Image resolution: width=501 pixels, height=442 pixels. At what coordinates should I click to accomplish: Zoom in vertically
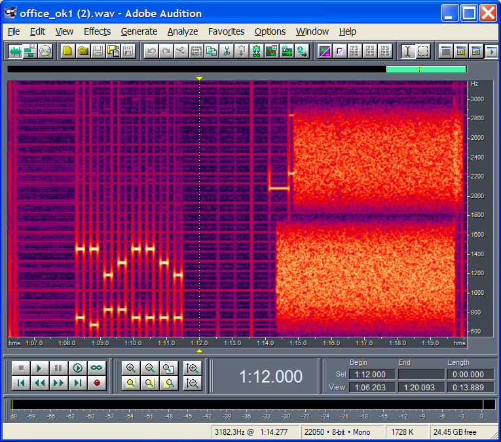click(192, 368)
